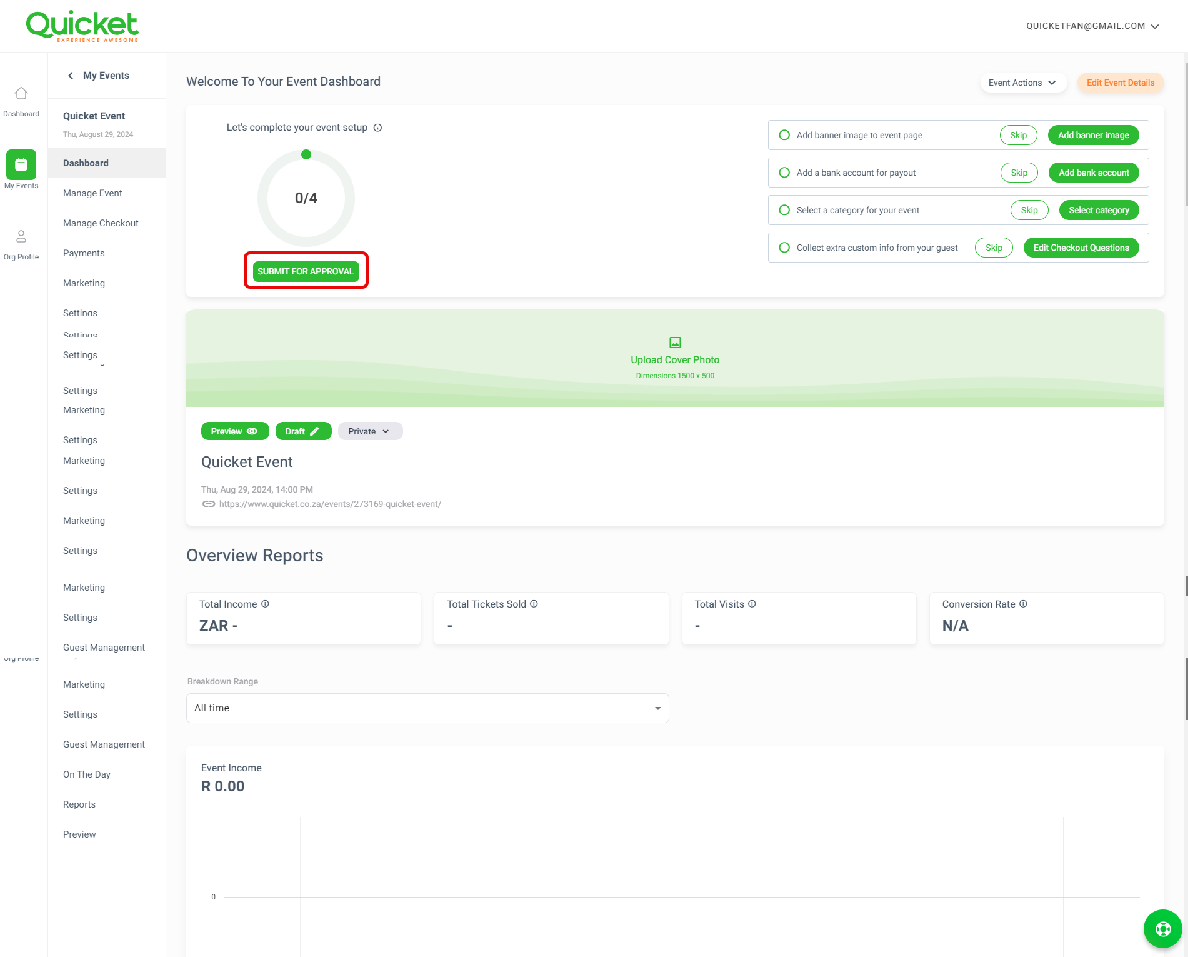Tick circle for Collect extra custom info

click(784, 248)
